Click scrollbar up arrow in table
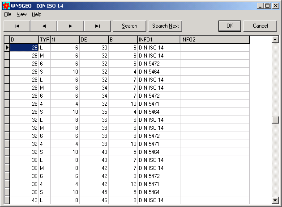Viewport: 282px width, 207px height. point(275,40)
